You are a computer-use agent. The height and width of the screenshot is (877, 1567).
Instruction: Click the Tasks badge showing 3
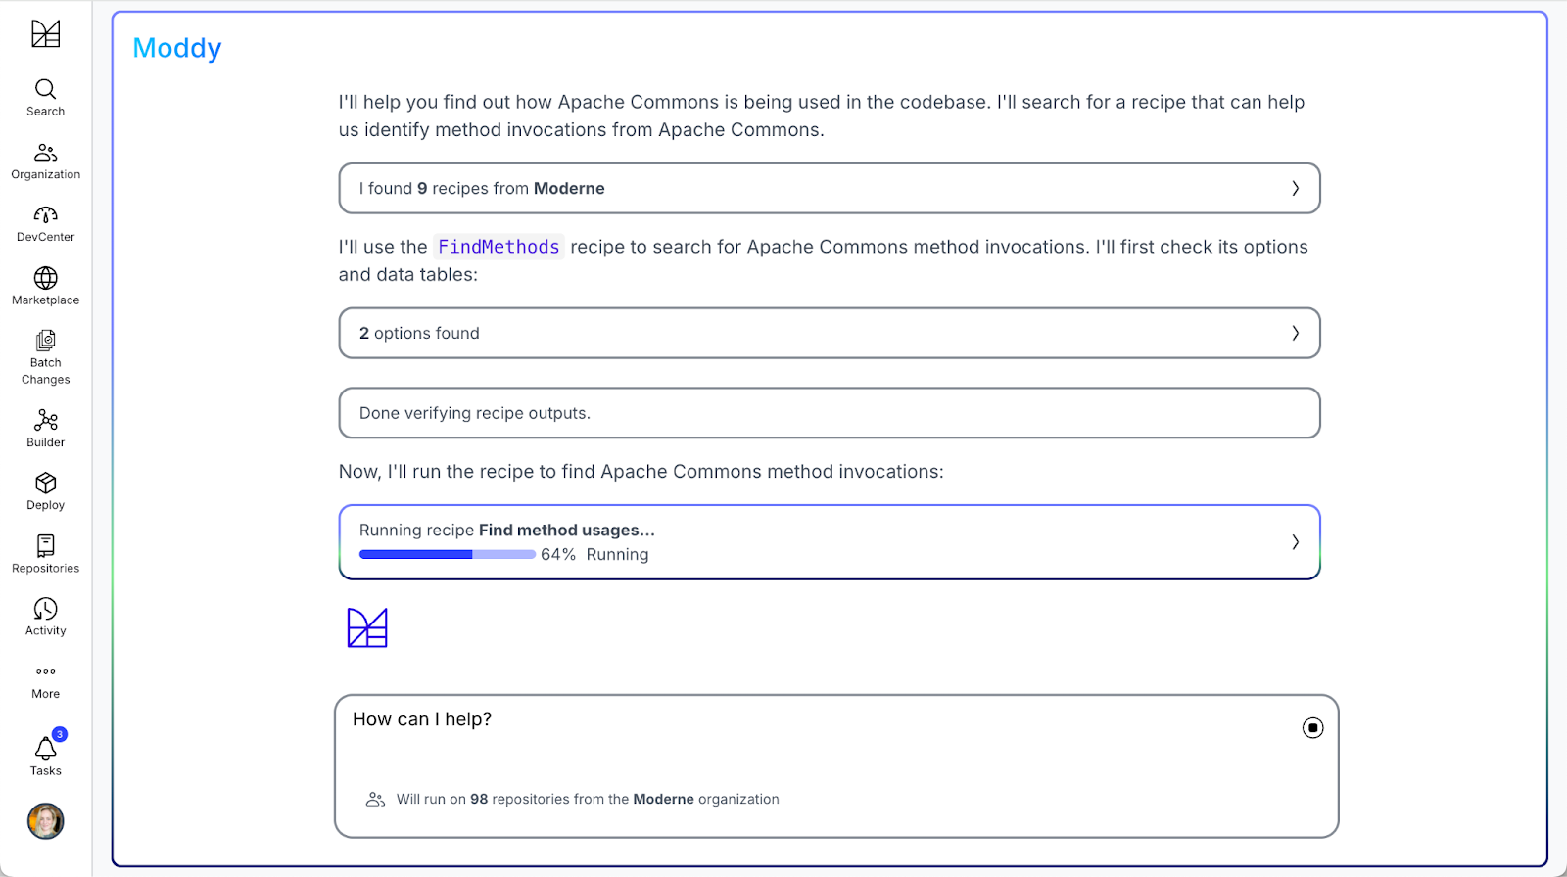pyautogui.click(x=60, y=734)
